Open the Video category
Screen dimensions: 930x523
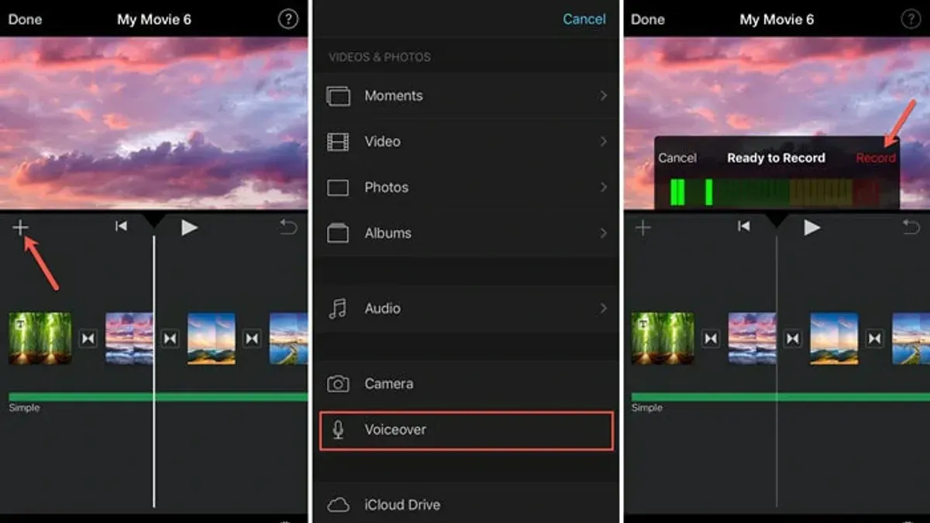(465, 142)
